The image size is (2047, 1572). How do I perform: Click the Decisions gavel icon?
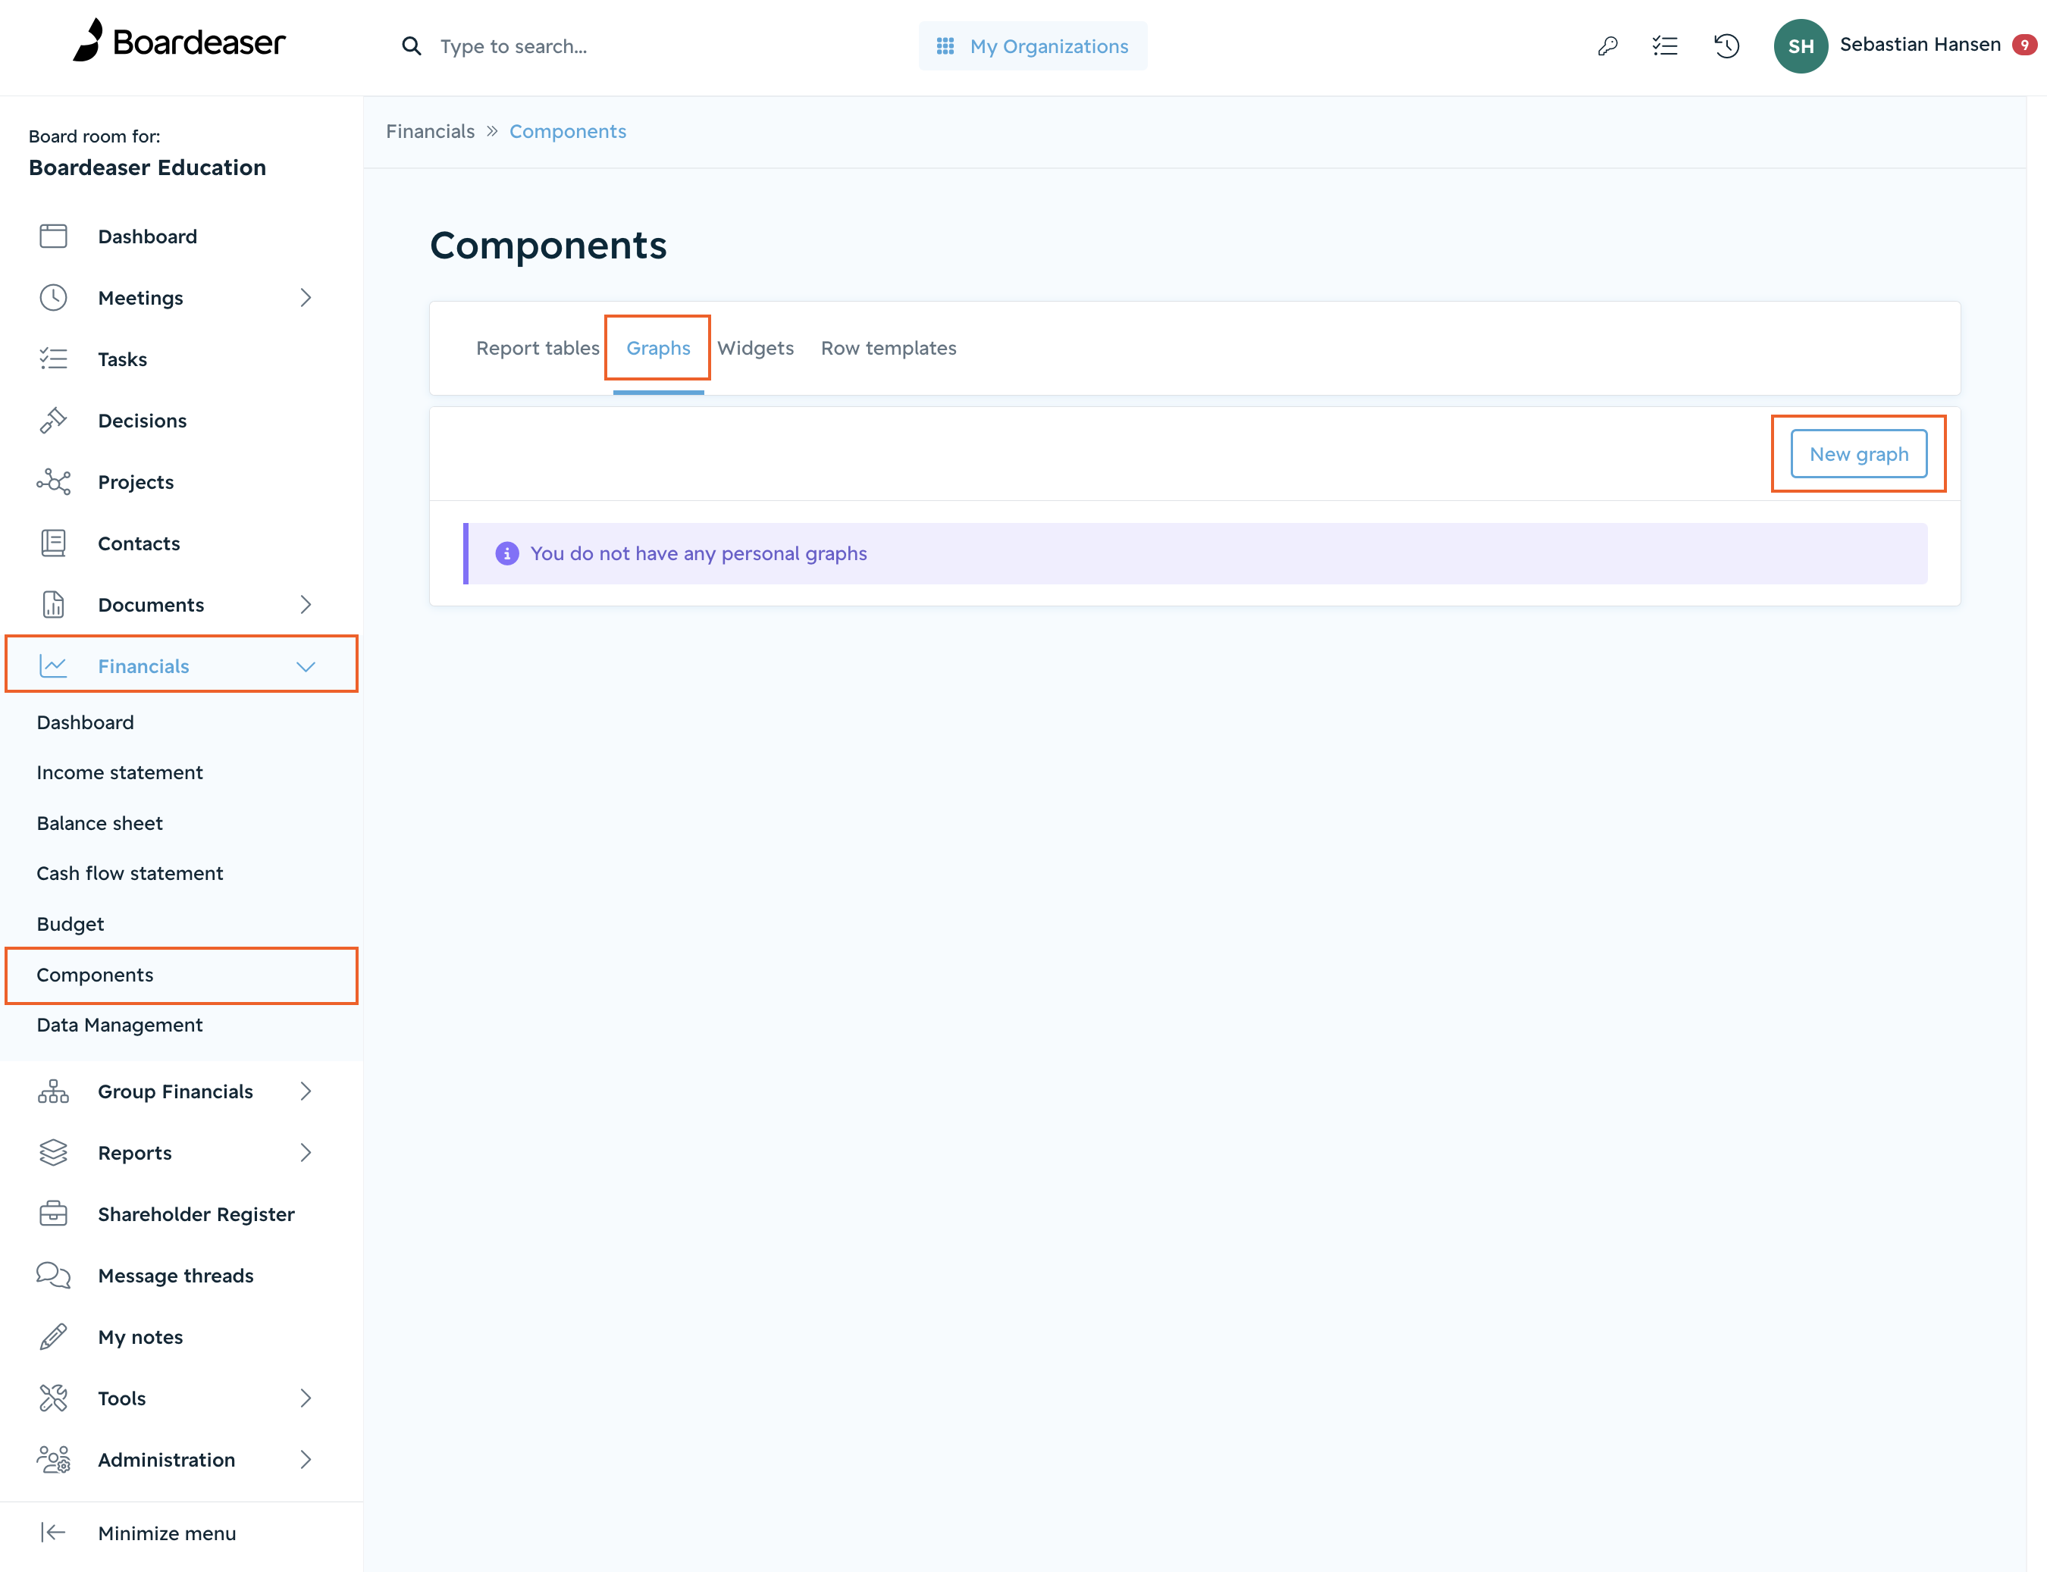(53, 420)
